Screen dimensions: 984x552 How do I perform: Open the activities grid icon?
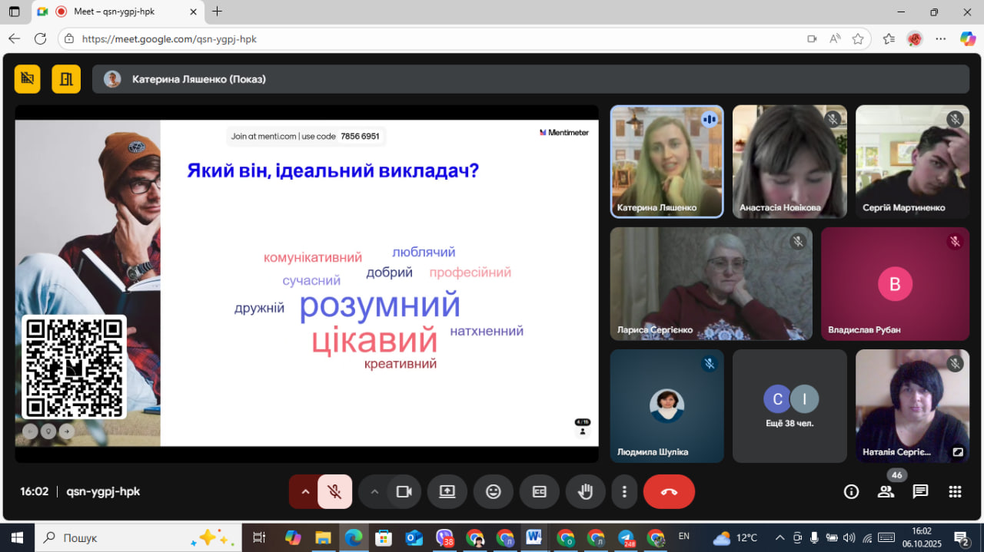pos(955,492)
